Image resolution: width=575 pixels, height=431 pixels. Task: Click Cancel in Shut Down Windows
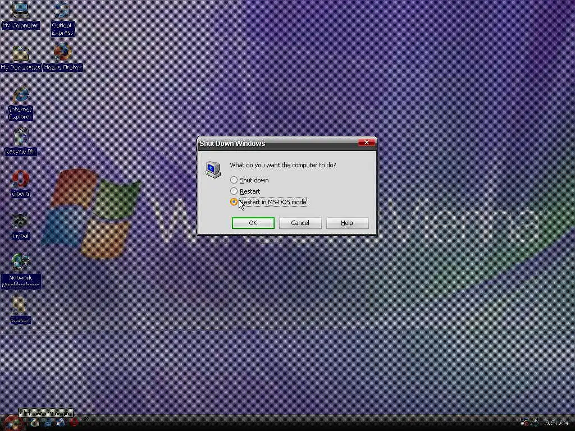(300, 223)
